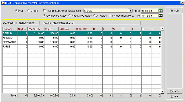Open Details for the selected property

click(174, 91)
